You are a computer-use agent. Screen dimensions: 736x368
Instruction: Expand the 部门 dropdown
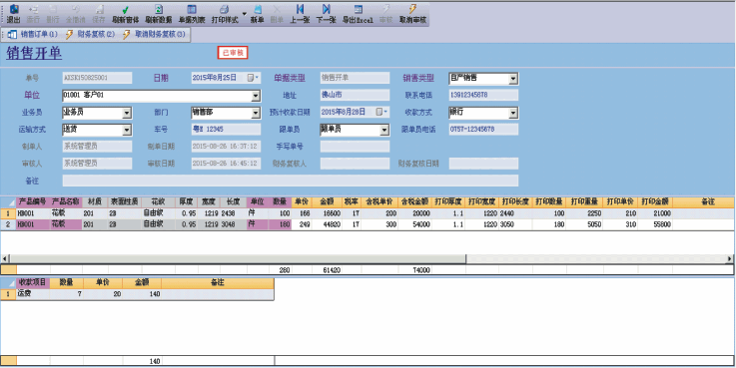pos(256,113)
